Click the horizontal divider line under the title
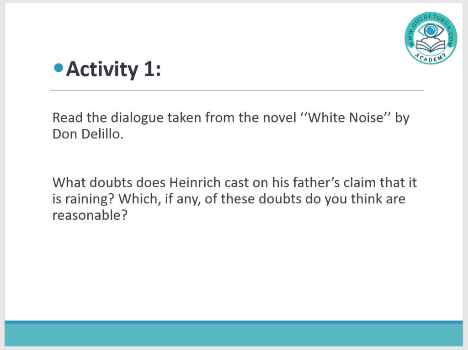 (x=237, y=90)
